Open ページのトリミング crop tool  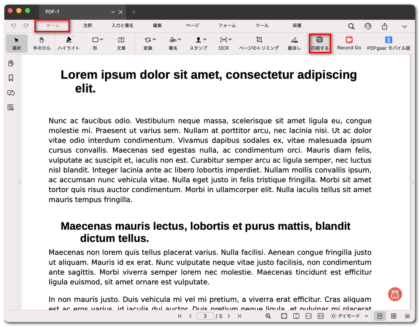259,44
